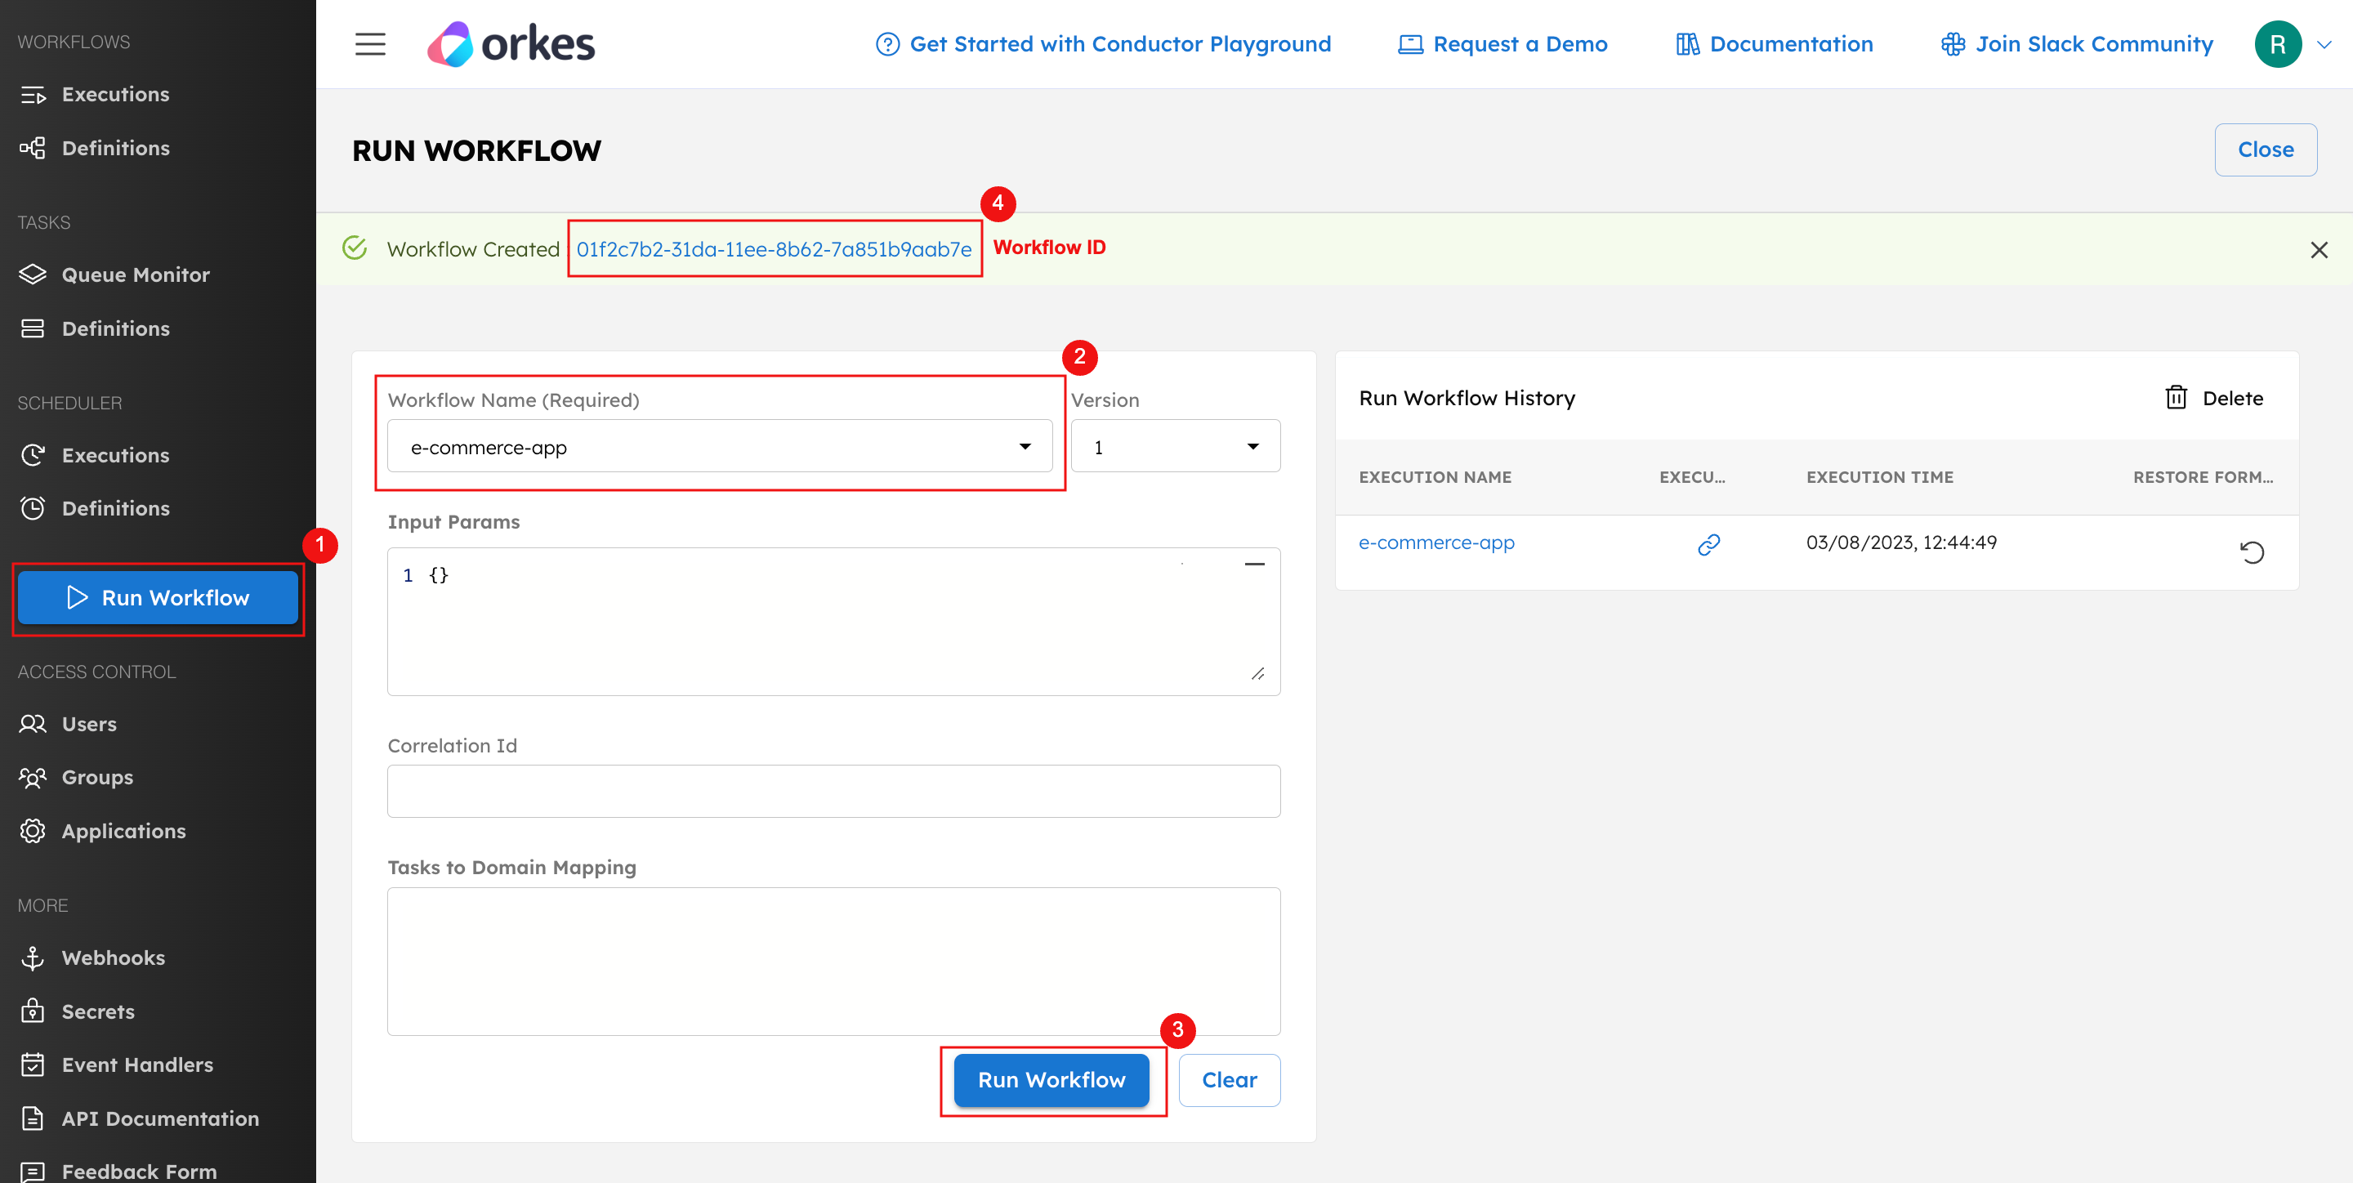Open the Secrets manager
Screen dimensions: 2353x1183
pos(98,1011)
